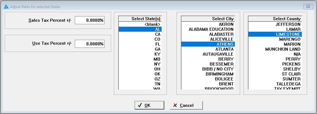Screen dimensions: 317x114
Task: Select state NY in the list
Action: click(x=140, y=64)
